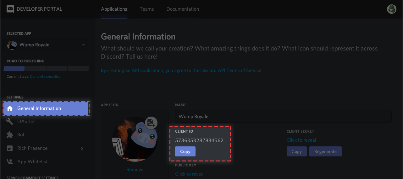Click the Wump Royale icon in app selector
403x179 pixels.
[x=12, y=45]
